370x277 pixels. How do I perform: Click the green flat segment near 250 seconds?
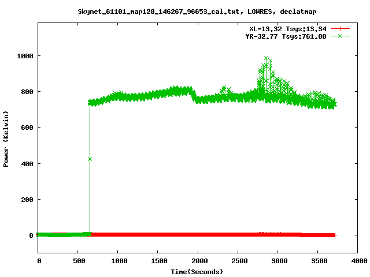(x=58, y=235)
